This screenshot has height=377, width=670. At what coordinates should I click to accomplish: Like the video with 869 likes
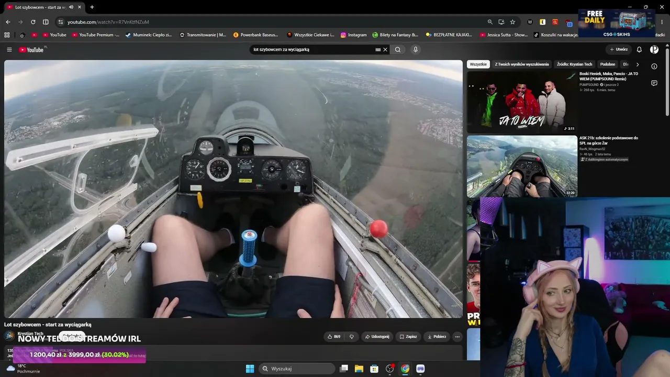click(x=333, y=337)
